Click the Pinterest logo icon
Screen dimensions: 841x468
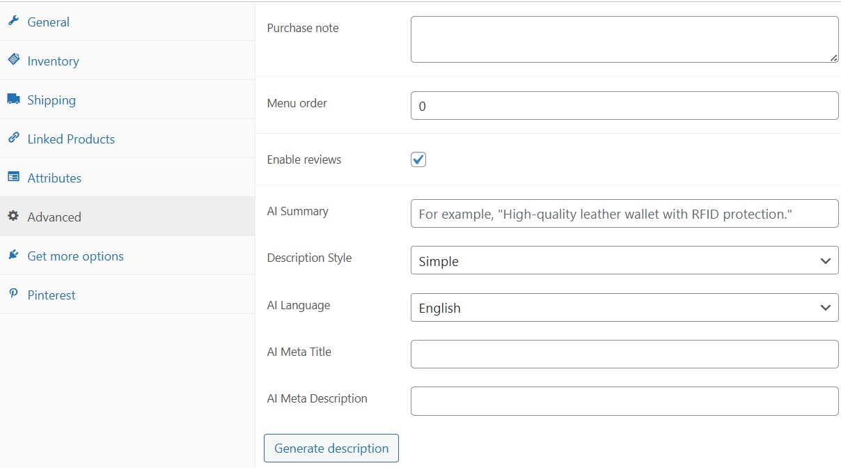(x=13, y=294)
